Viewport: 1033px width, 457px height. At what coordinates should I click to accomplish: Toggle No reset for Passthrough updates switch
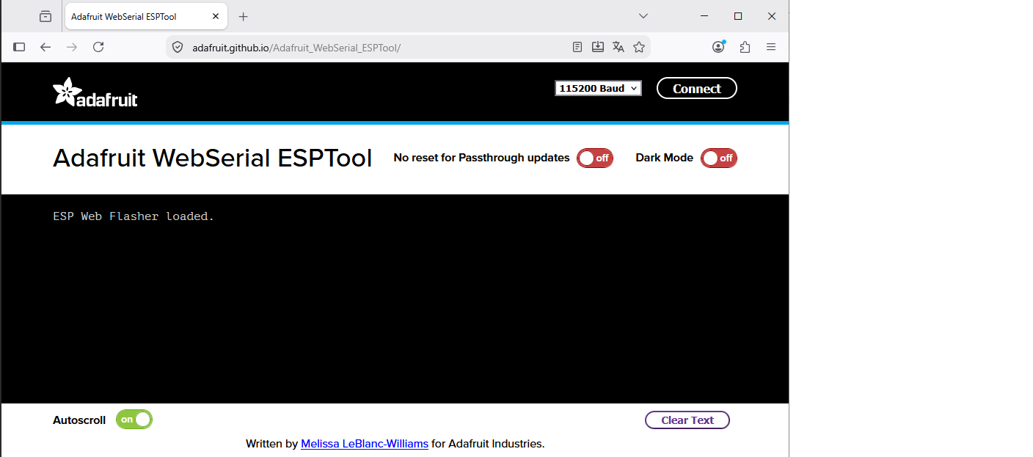point(594,158)
